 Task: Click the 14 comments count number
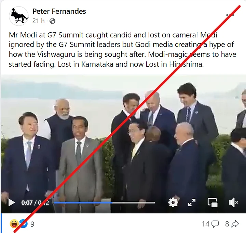(x=206, y=224)
